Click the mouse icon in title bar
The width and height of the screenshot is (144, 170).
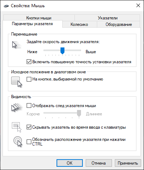[6, 6]
